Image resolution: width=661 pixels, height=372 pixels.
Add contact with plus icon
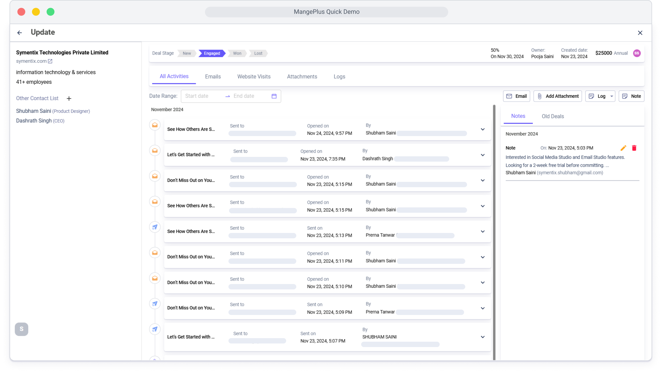pos(69,99)
